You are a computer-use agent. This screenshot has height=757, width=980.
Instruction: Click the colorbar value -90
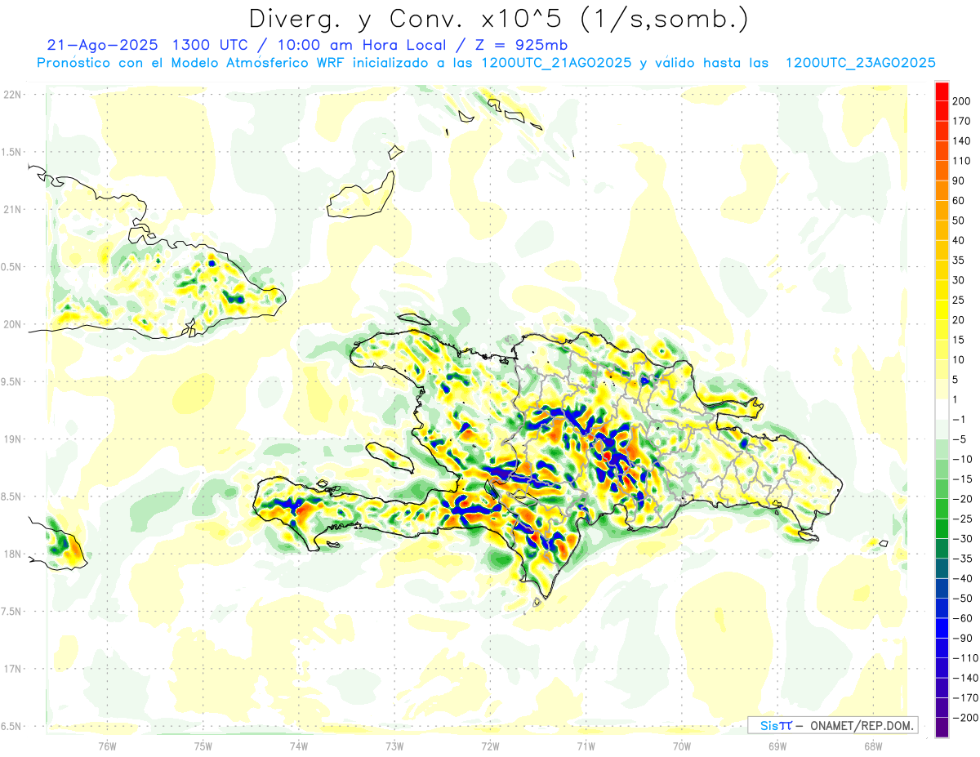click(x=962, y=639)
